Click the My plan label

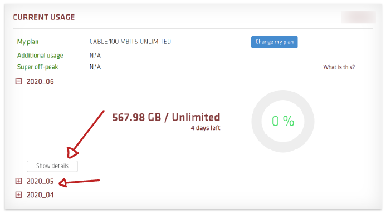pos(28,42)
